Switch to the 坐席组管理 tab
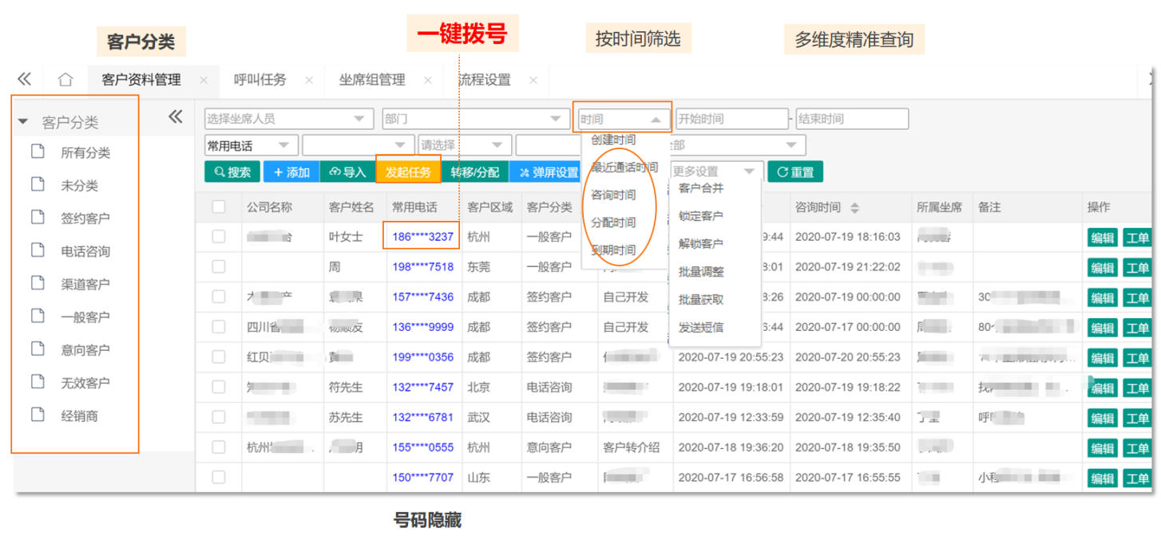1161x539 pixels. 372,80
